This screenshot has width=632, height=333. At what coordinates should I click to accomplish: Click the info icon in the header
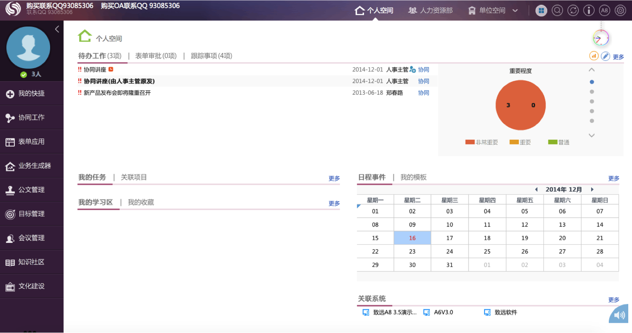tap(589, 11)
